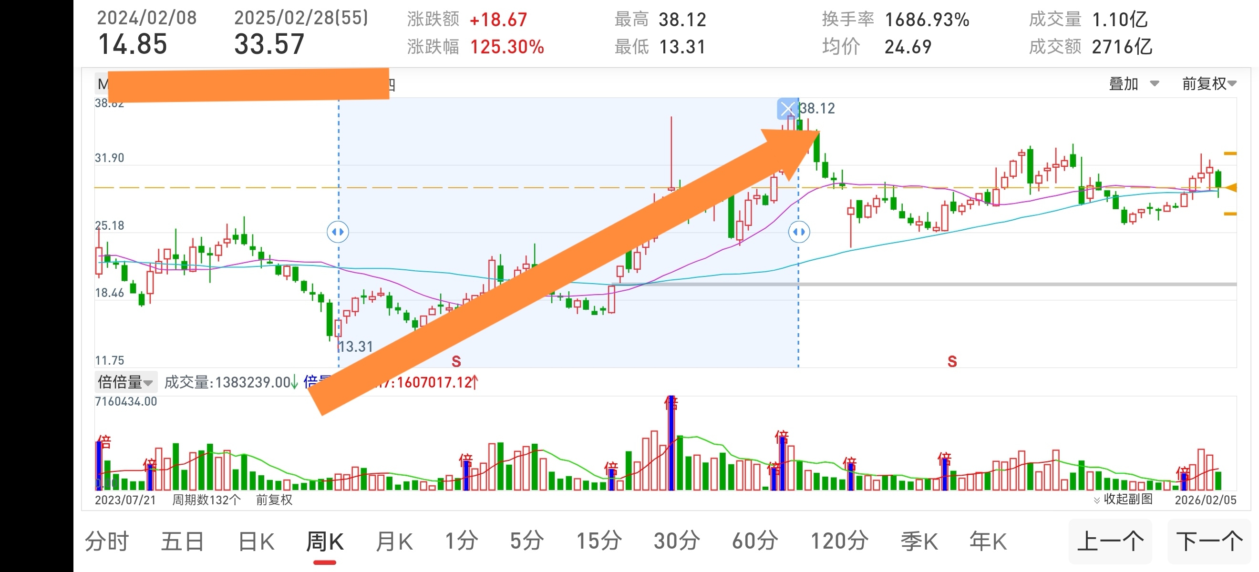Click the 收起副图 collapse chevron icon
This screenshot has width=1259, height=572.
(1096, 500)
